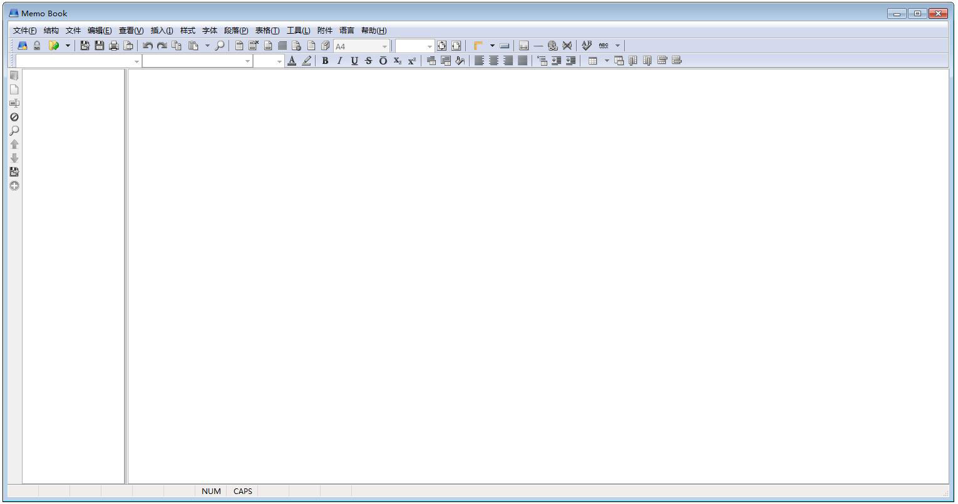958x504 pixels.
Task: Click the sidebar rename item icon
Action: (14, 103)
